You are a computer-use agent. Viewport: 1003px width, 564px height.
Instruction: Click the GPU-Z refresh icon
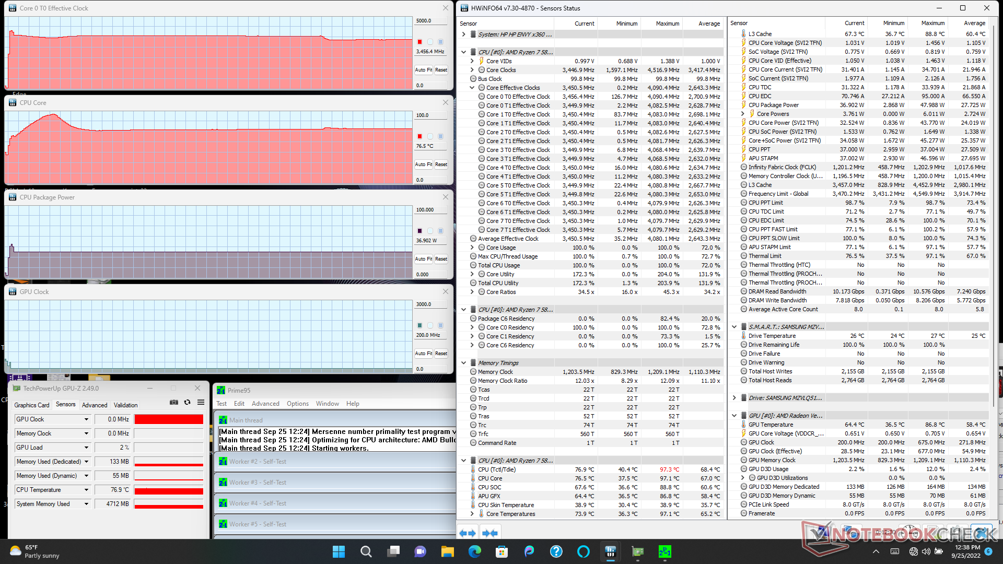click(x=187, y=402)
